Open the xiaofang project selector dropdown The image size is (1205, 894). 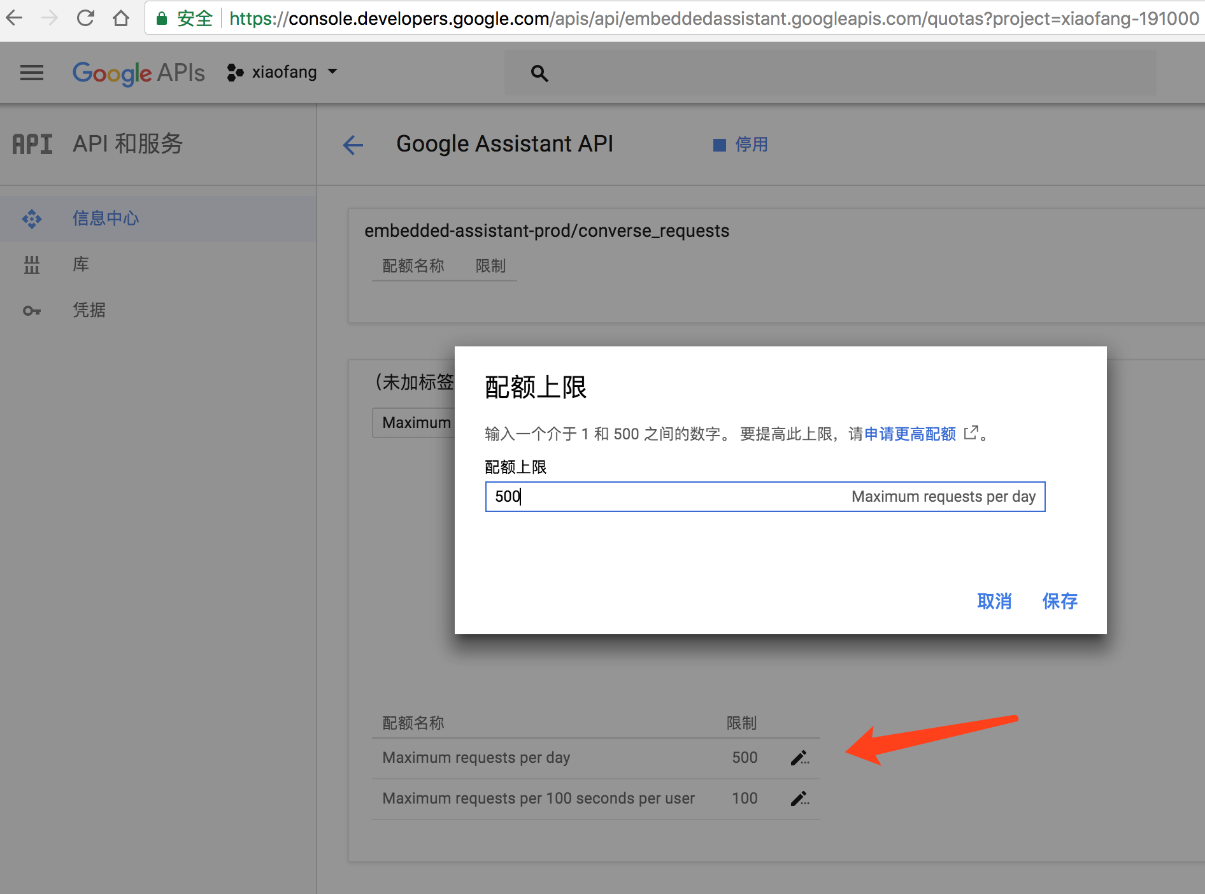click(282, 72)
